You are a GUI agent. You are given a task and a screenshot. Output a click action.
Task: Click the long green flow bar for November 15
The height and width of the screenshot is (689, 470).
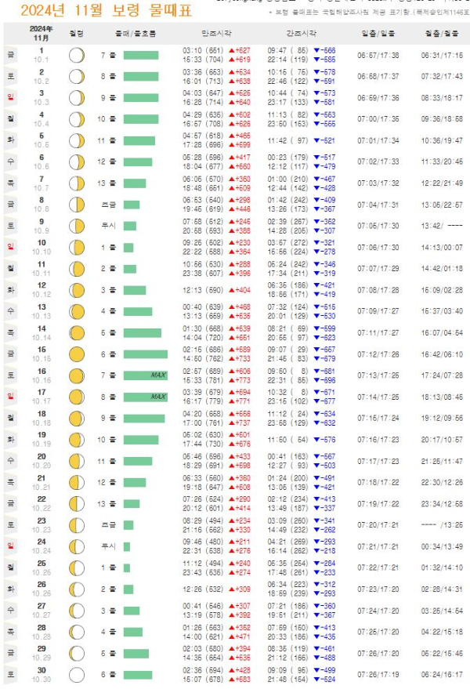(x=146, y=354)
